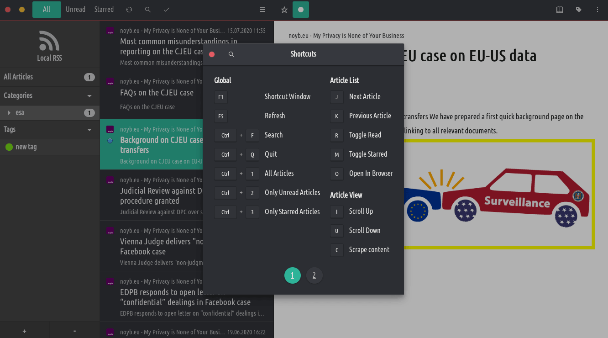Click the mark all read checkmark
The height and width of the screenshot is (338, 608).
point(167,10)
